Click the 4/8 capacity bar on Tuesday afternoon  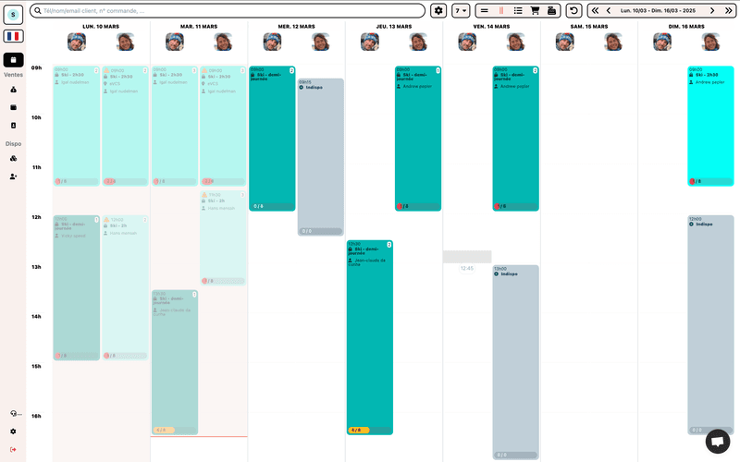(175, 430)
